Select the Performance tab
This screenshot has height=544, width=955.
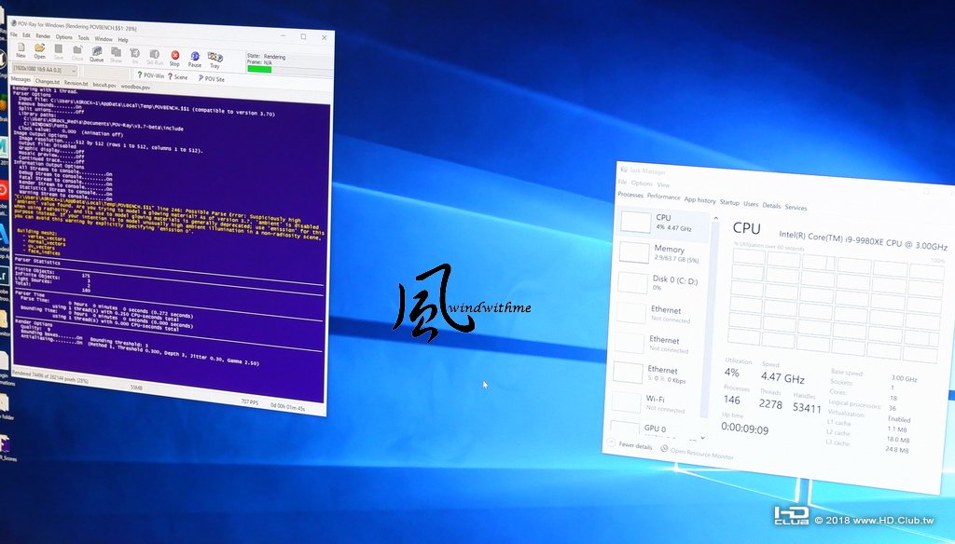(x=663, y=197)
